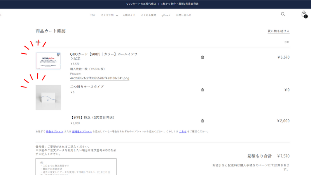
Task: Open 【有料】特急 product title
Action: (93, 117)
